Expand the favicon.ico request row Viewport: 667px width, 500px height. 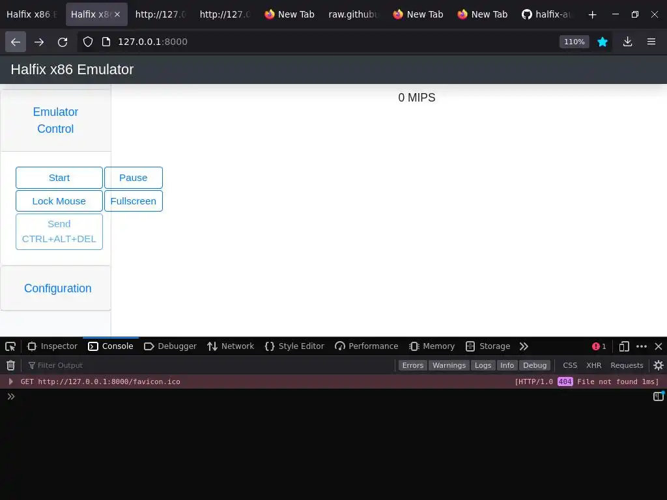coord(10,382)
